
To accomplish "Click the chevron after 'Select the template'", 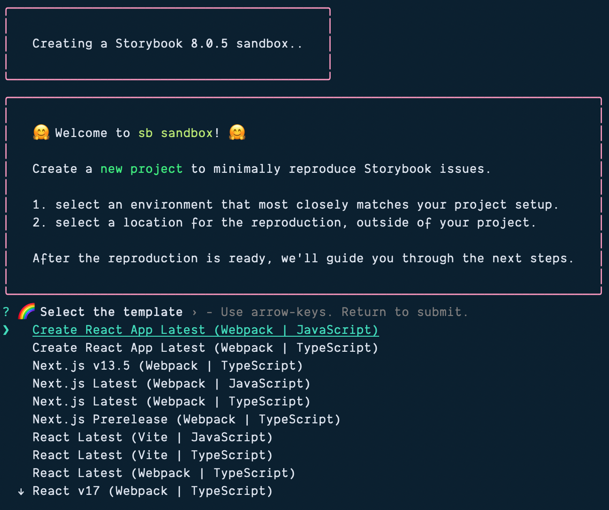I will point(194,312).
